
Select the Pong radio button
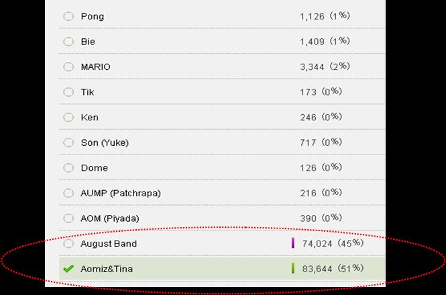pos(68,16)
